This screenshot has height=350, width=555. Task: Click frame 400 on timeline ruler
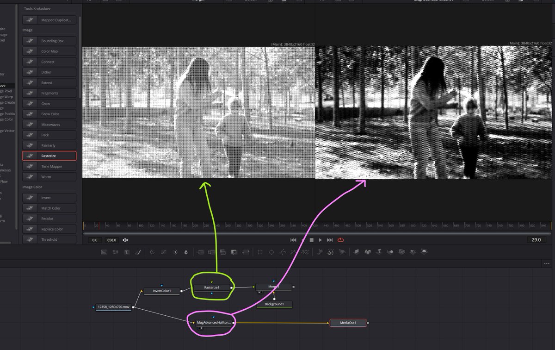coord(304,225)
